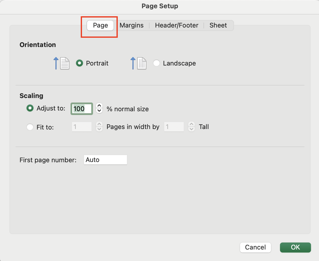This screenshot has height=261, width=319.
Task: Switch to the Margins tab
Action: pos(131,25)
